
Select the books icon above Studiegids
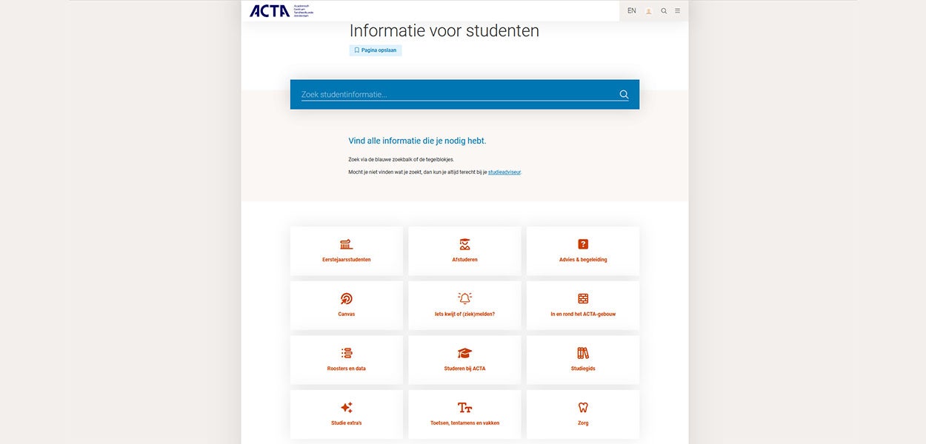click(x=583, y=353)
